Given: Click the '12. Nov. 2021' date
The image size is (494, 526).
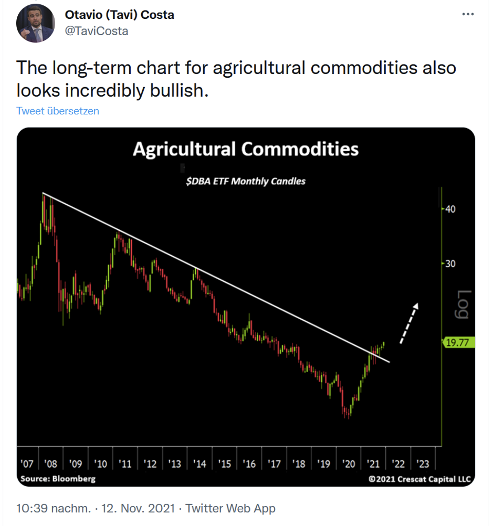Looking at the screenshot, I should point(138,508).
